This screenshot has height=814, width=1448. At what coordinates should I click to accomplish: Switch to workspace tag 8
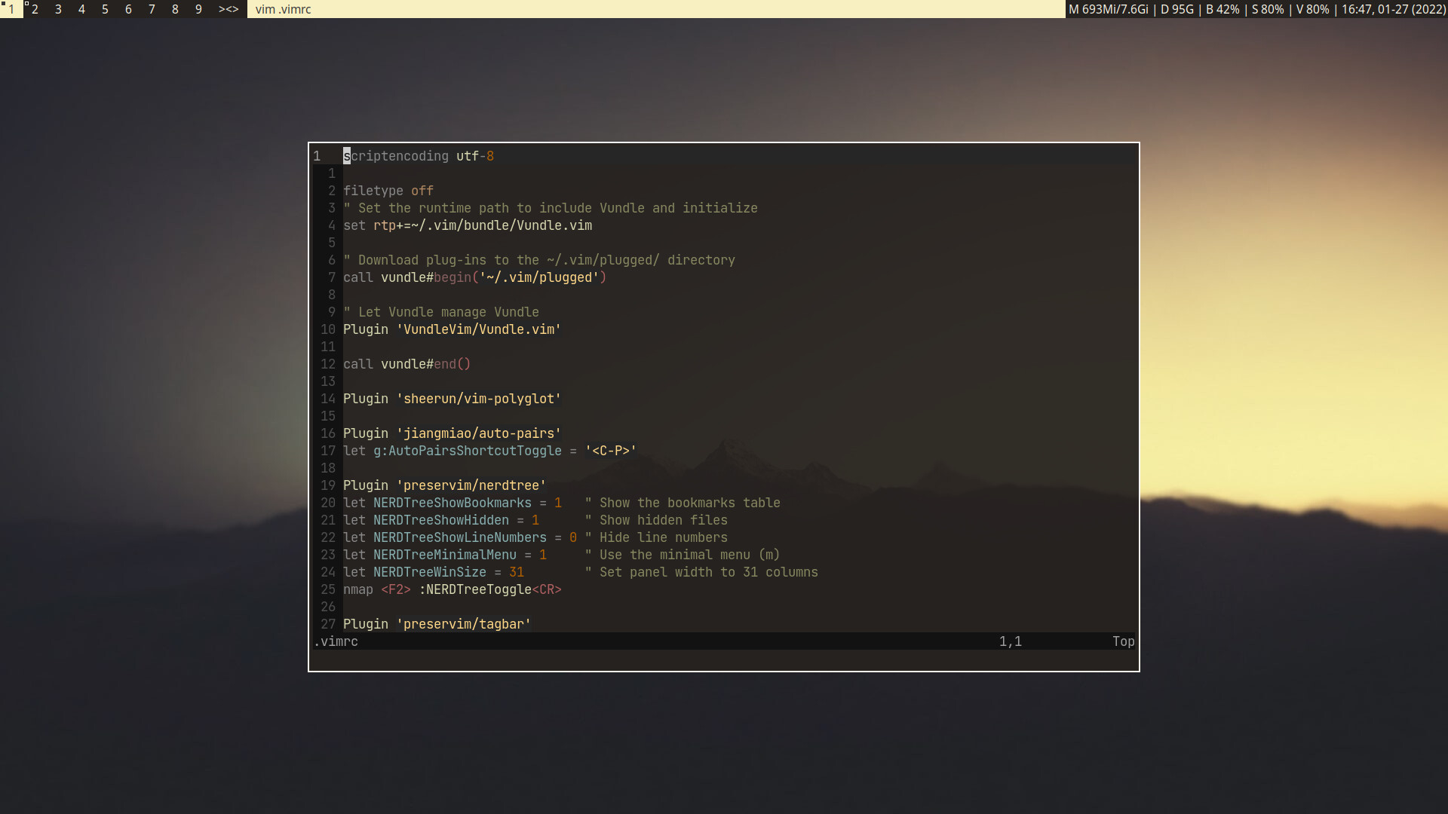tap(175, 9)
